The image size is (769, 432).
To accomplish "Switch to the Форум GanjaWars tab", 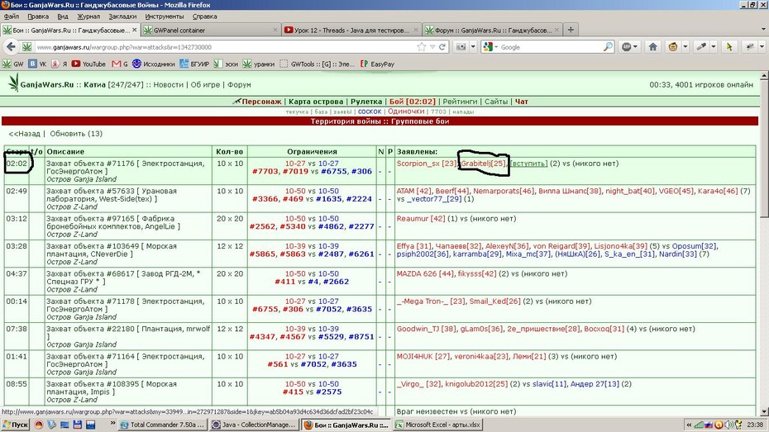I will click(492, 30).
